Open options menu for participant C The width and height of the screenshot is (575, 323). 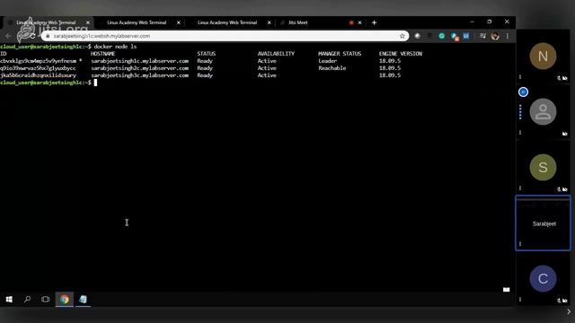point(520,300)
